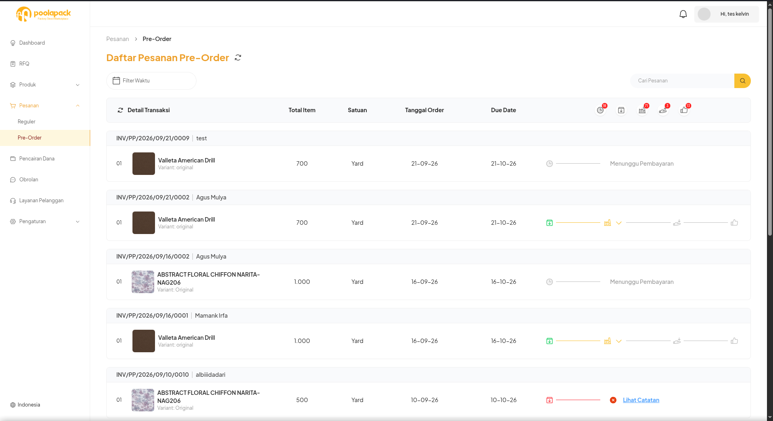Click green received icon on INV/PP/2026/09/21/0002 row
Screen dimensions: 773x421
[550, 223]
